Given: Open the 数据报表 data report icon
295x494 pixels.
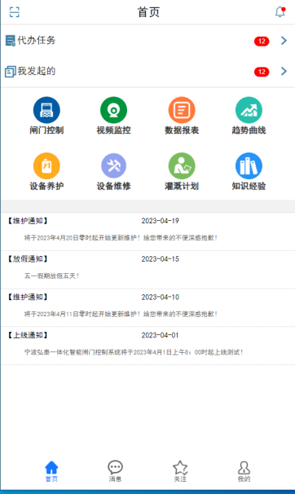Looking at the screenshot, I should tap(182, 110).
